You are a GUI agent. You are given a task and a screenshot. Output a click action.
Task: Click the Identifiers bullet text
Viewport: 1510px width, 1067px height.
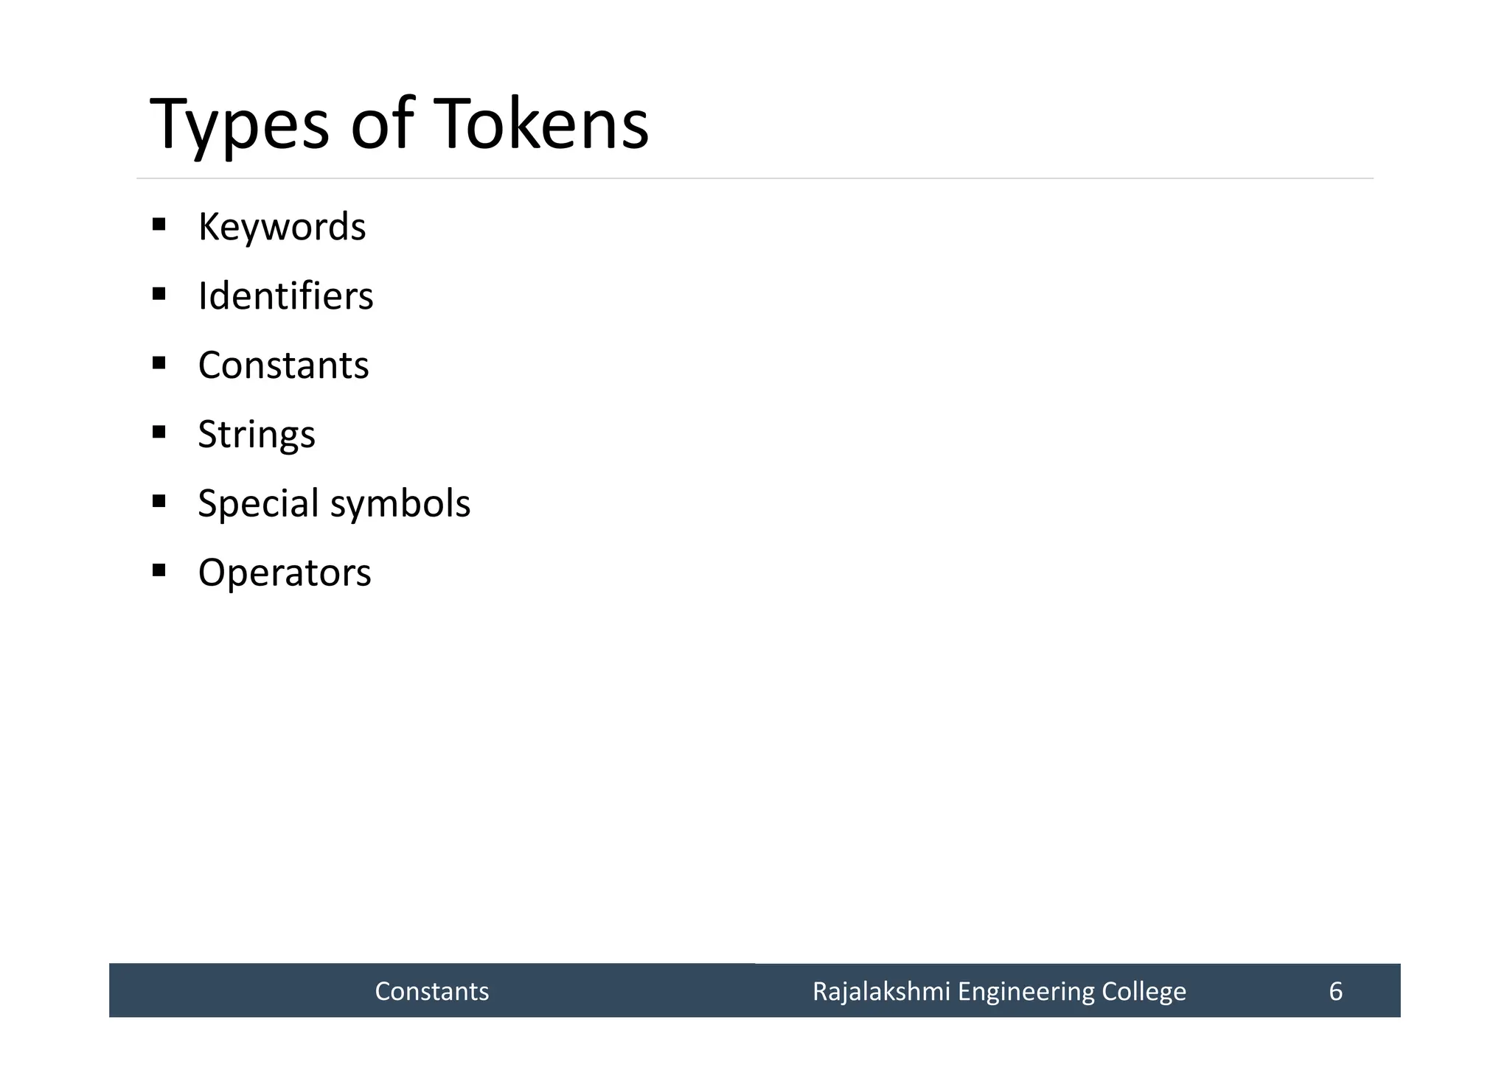285,295
